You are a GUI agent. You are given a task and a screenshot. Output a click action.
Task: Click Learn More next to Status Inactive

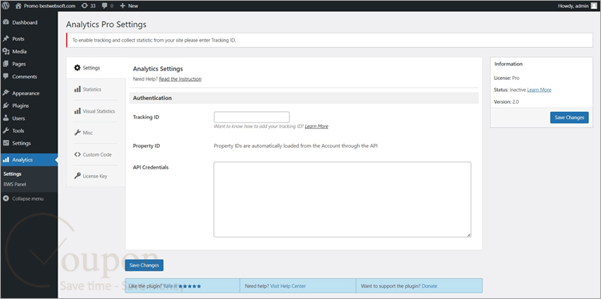pyautogui.click(x=539, y=90)
